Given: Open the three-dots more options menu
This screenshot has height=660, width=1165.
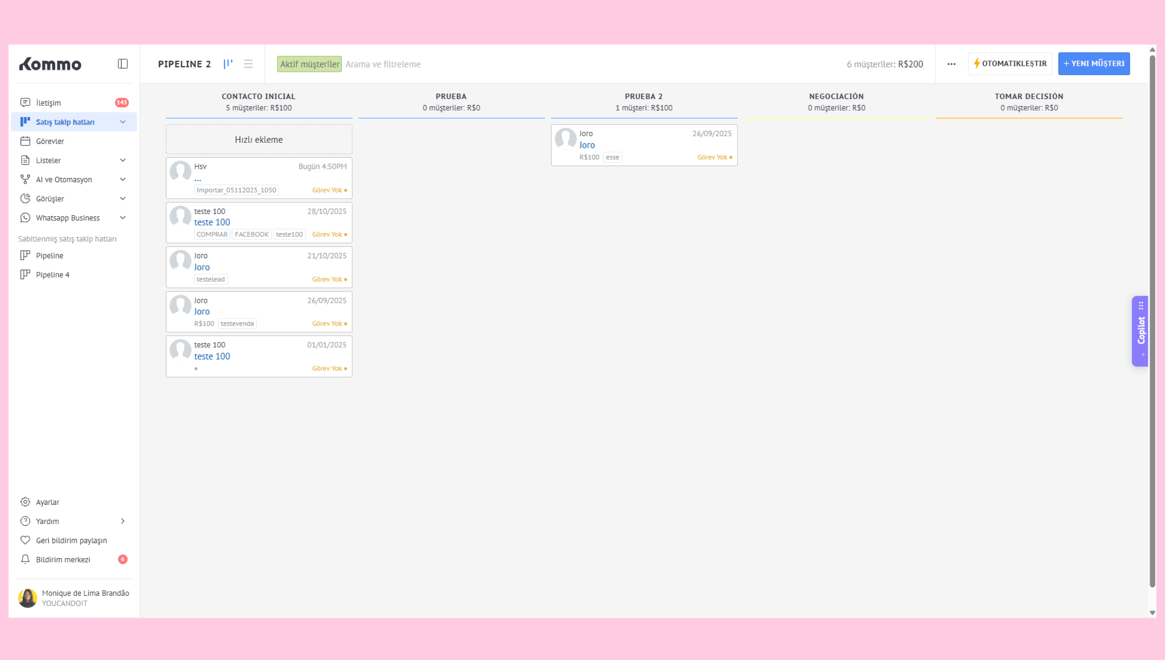Looking at the screenshot, I should [x=951, y=64].
